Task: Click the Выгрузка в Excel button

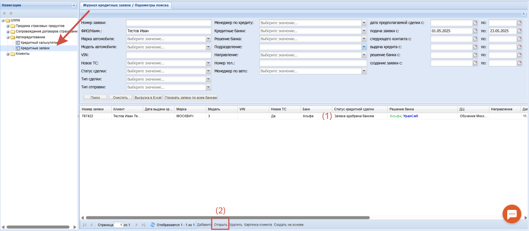Action: coord(148,98)
